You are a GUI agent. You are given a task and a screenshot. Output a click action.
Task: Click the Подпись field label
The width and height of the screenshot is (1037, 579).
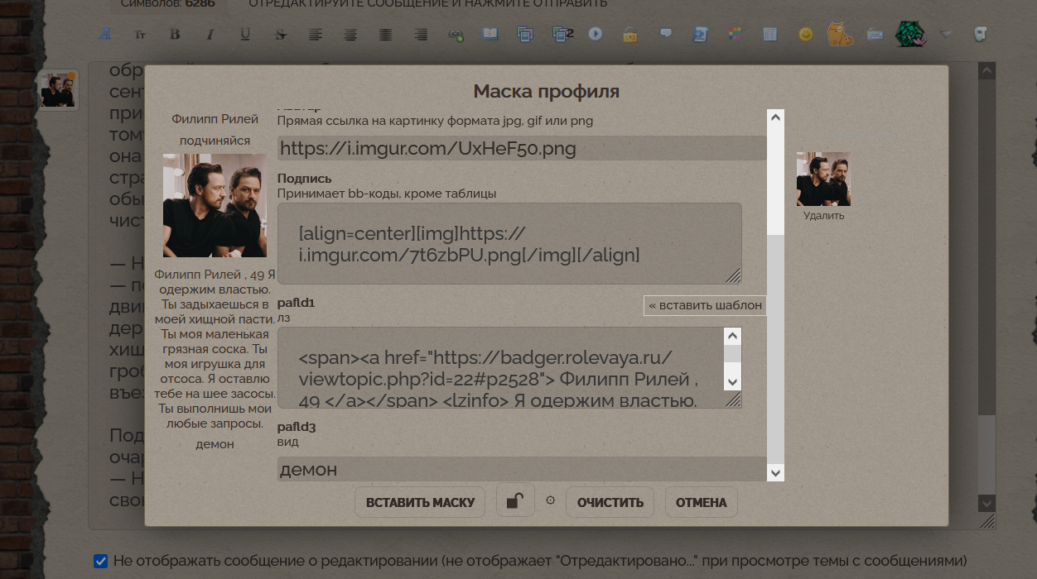pyautogui.click(x=305, y=179)
